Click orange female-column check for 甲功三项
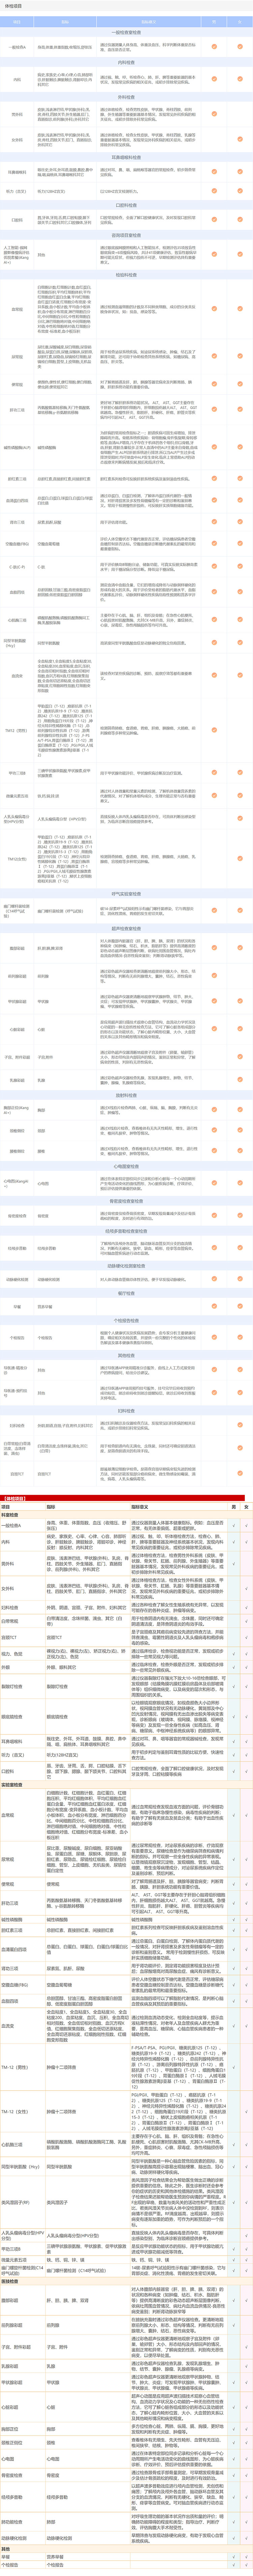253x2576 pixels. point(240,773)
